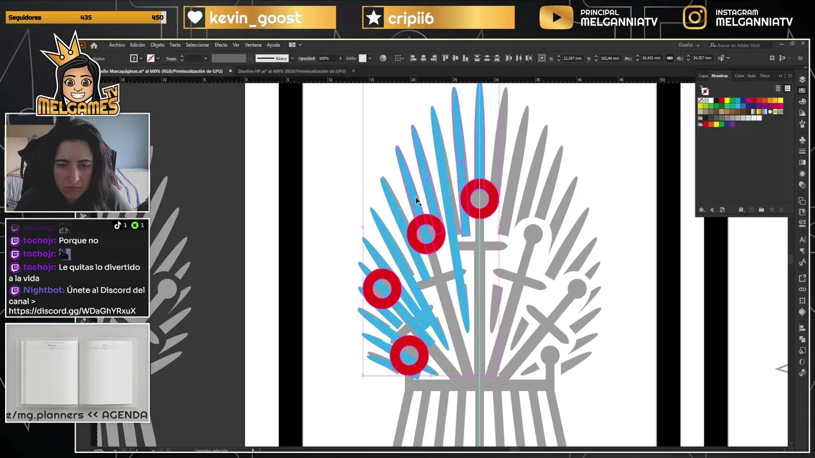Click the transform reference point grid
Viewport: 815px width, 458px height.
coord(541,58)
